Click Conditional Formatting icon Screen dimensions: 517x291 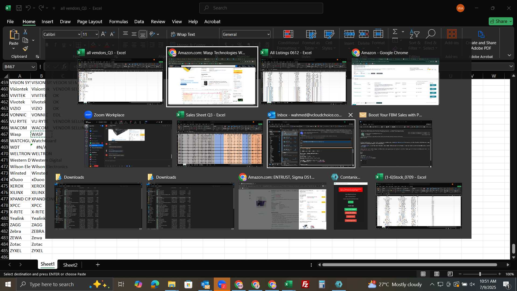(x=288, y=34)
